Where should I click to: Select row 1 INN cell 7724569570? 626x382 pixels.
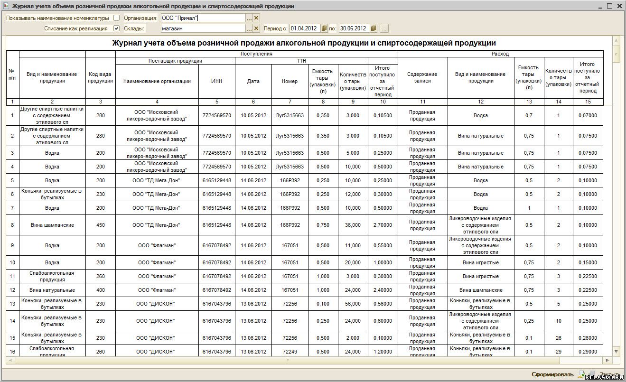point(217,115)
